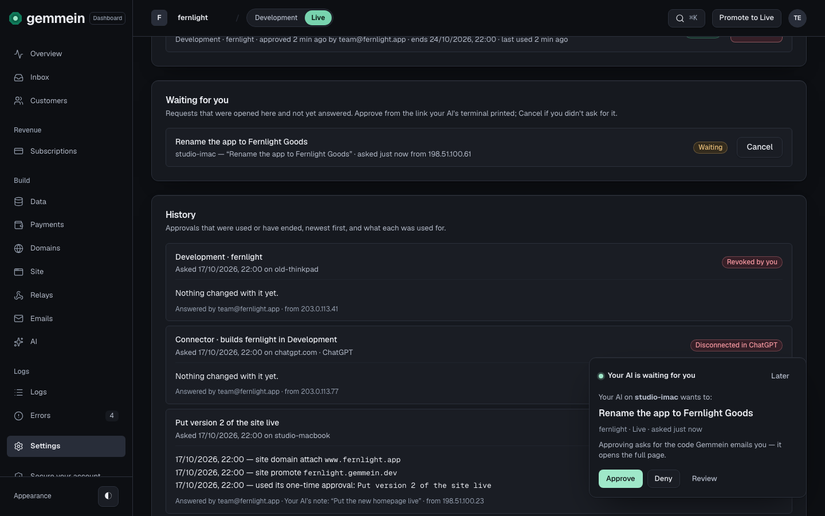Open the TE account menu
Viewport: 825px width, 516px height.
pos(797,18)
